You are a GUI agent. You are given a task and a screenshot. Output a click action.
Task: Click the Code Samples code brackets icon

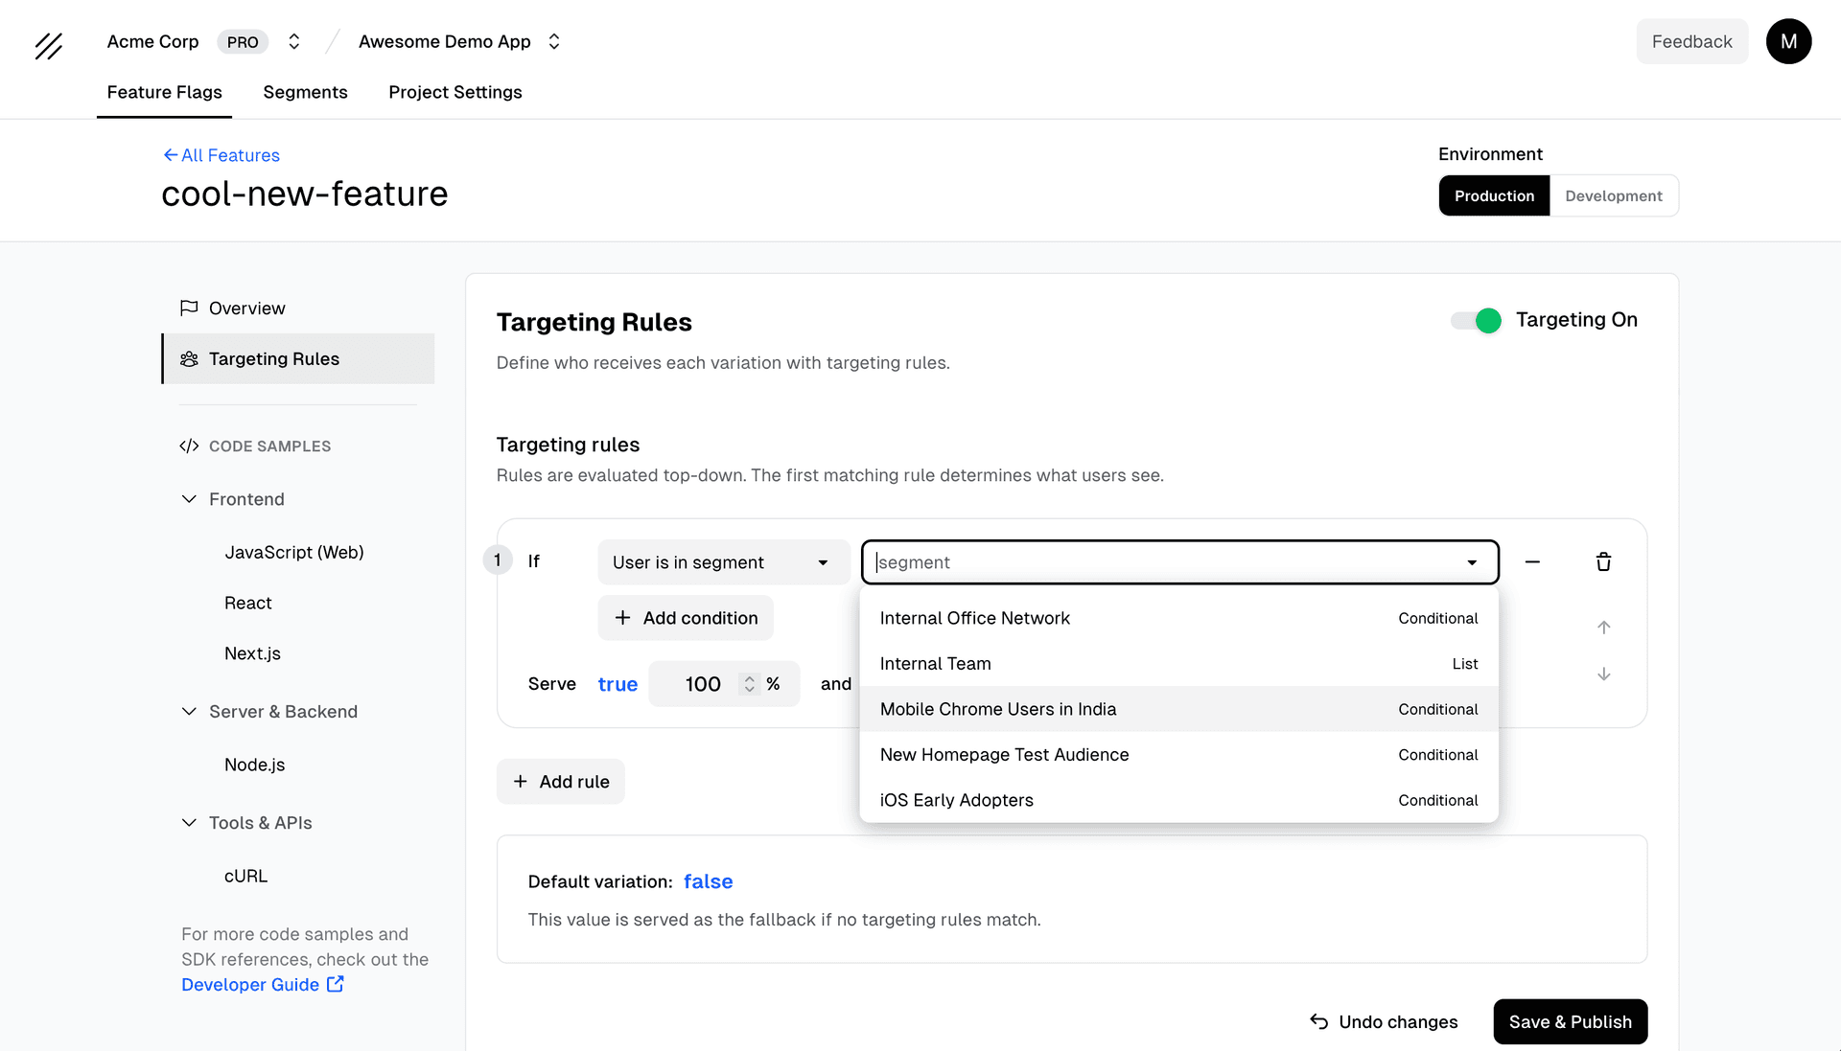point(188,446)
